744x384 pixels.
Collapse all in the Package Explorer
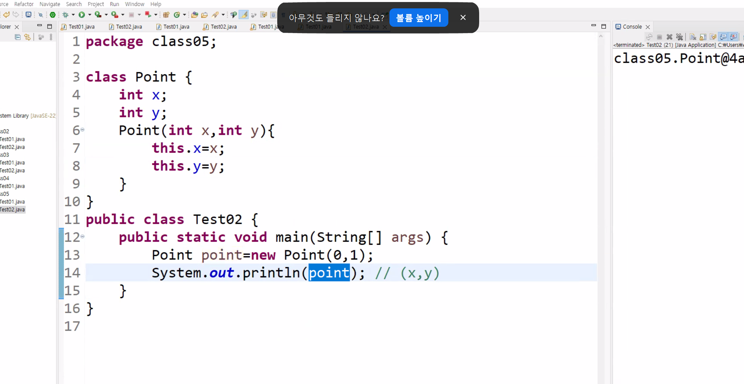point(18,37)
